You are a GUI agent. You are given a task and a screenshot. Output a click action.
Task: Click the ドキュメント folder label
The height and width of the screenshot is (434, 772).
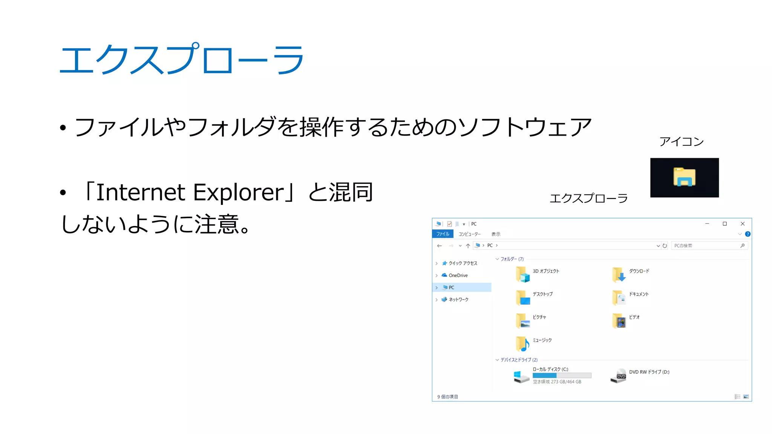coord(639,294)
